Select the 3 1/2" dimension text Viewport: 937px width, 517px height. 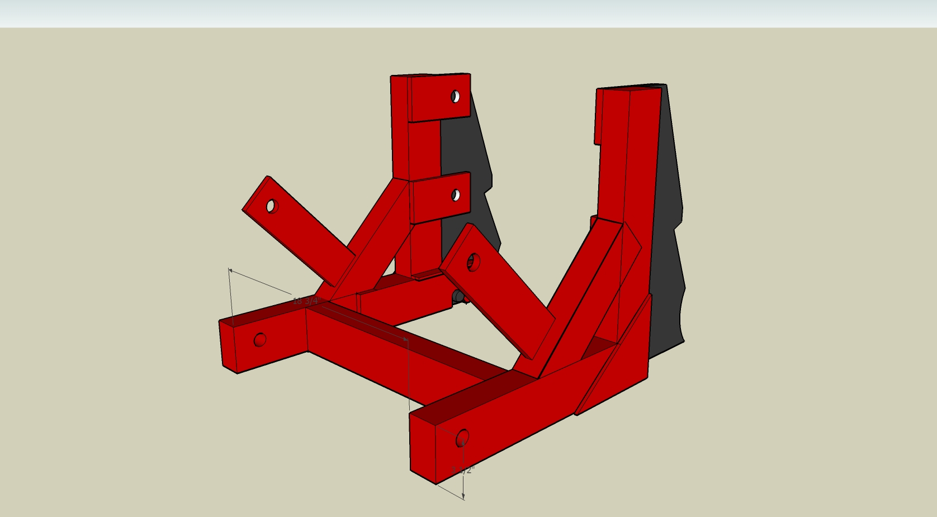(x=463, y=470)
